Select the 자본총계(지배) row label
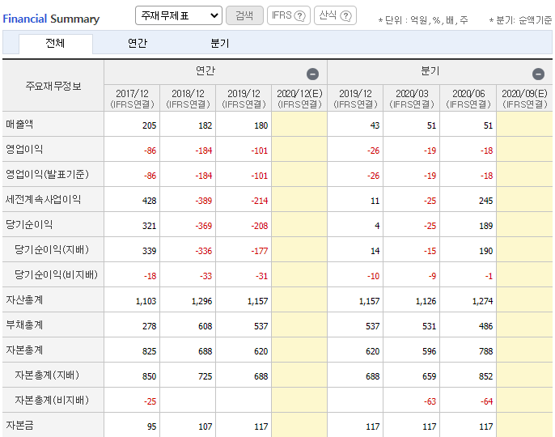The image size is (555, 437). coord(47,375)
